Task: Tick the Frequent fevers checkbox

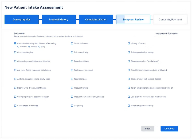Action: [72, 88]
